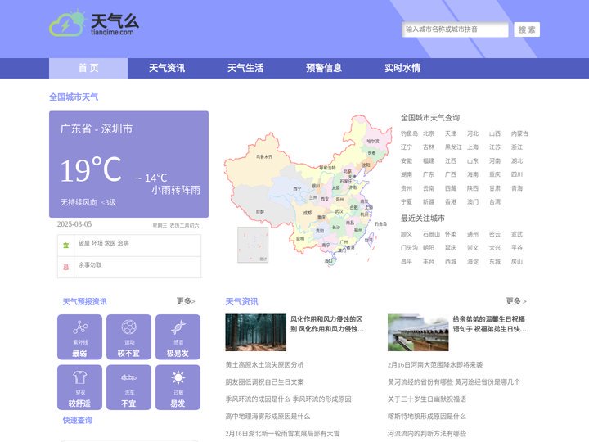
Task: Choose 大兴 from recently viewed cities
Action: 495,248
